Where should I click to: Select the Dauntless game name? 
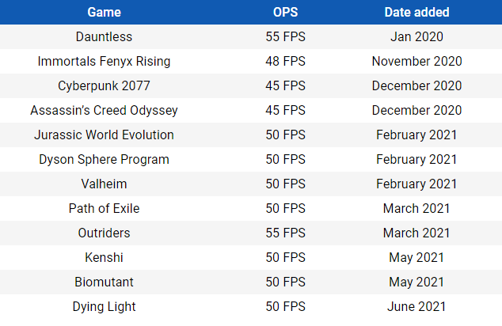coord(104,36)
